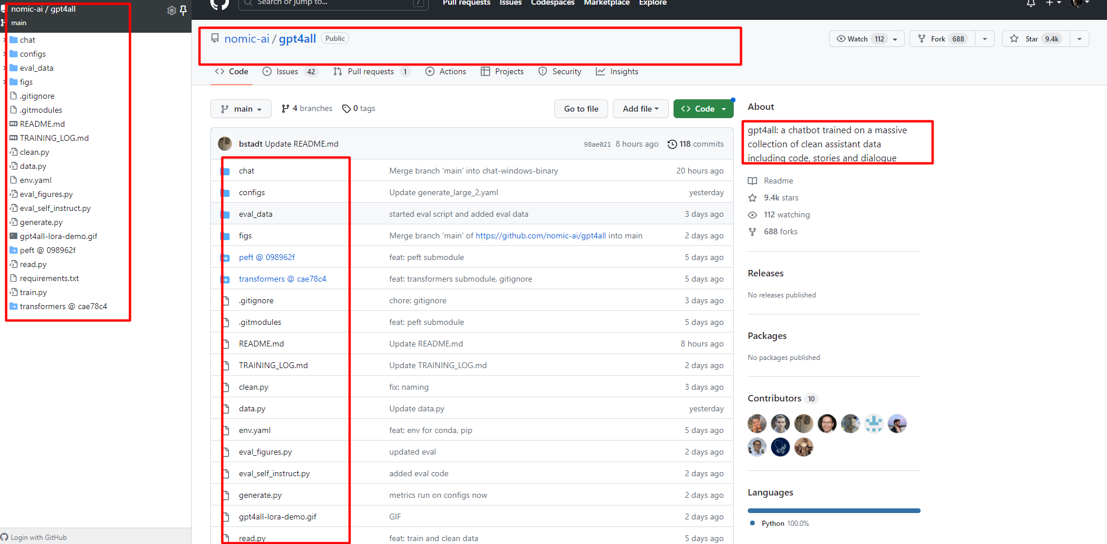Open the Security tab

560,71
